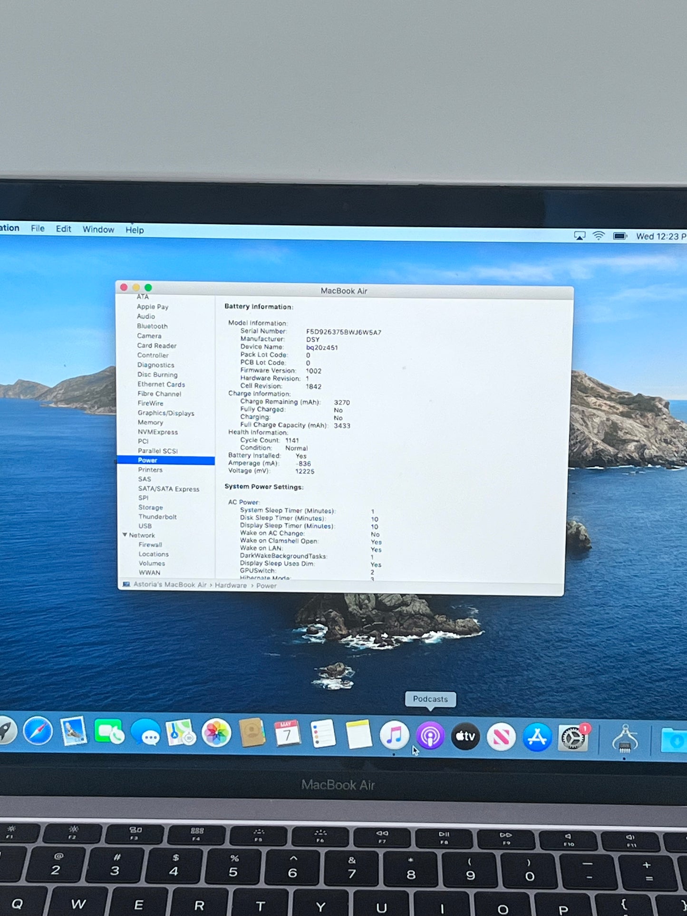Select Firewall under Network
The height and width of the screenshot is (916, 687).
click(150, 545)
